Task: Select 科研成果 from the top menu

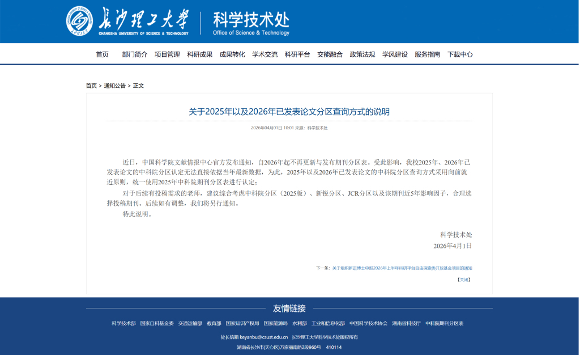Action: (x=200, y=54)
